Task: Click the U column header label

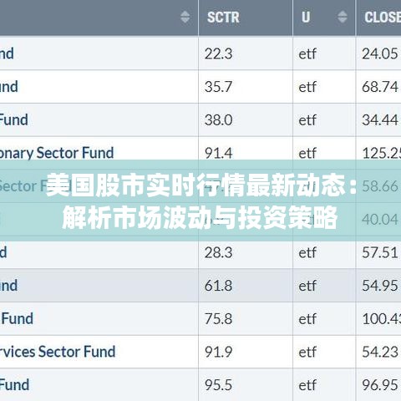Action: click(306, 18)
